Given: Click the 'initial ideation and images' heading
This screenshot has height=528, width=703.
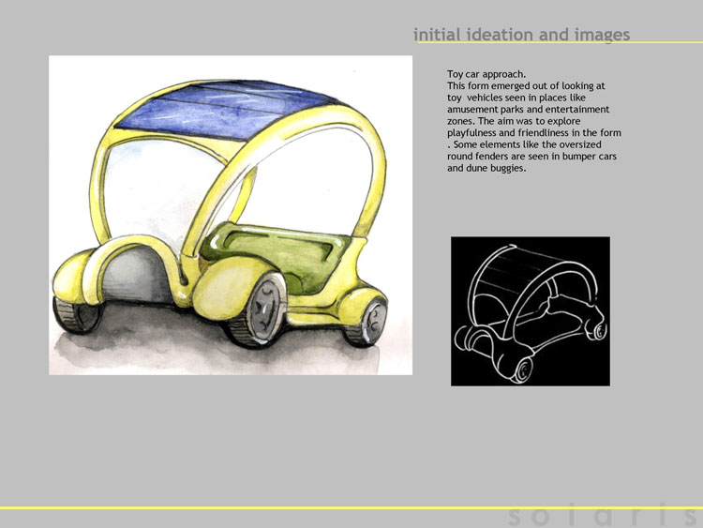Looking at the screenshot, I should (x=521, y=34).
